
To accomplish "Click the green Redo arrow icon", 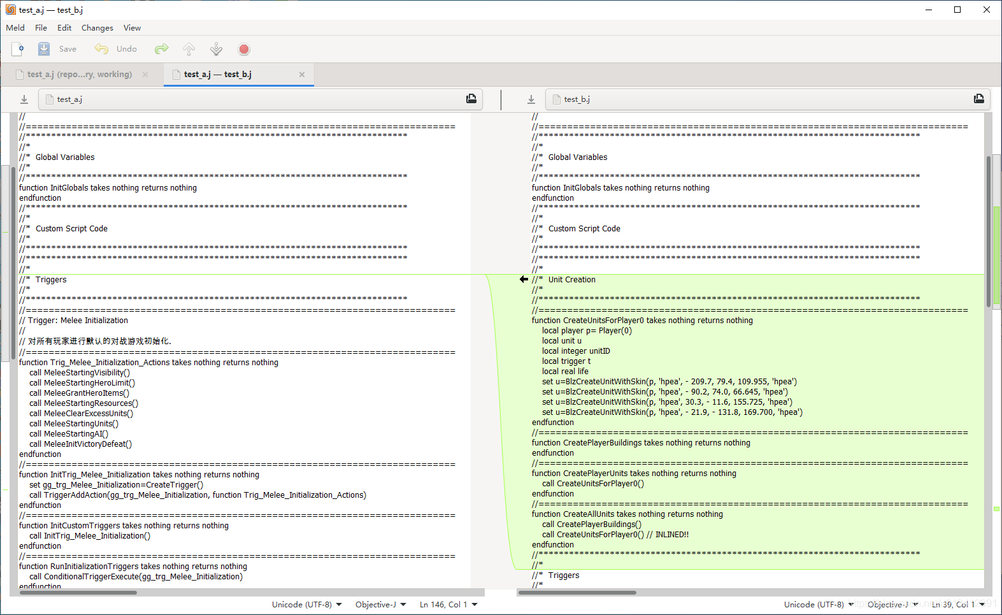I will [x=161, y=49].
